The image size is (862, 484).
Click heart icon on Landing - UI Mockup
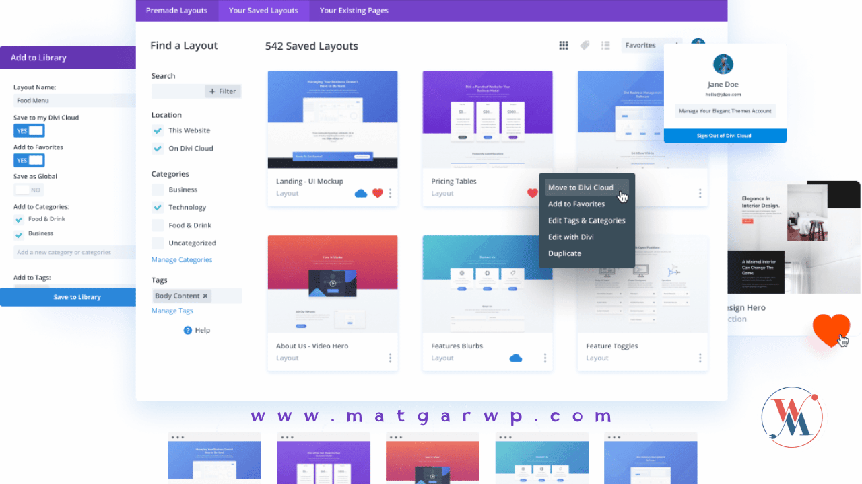[x=378, y=194]
